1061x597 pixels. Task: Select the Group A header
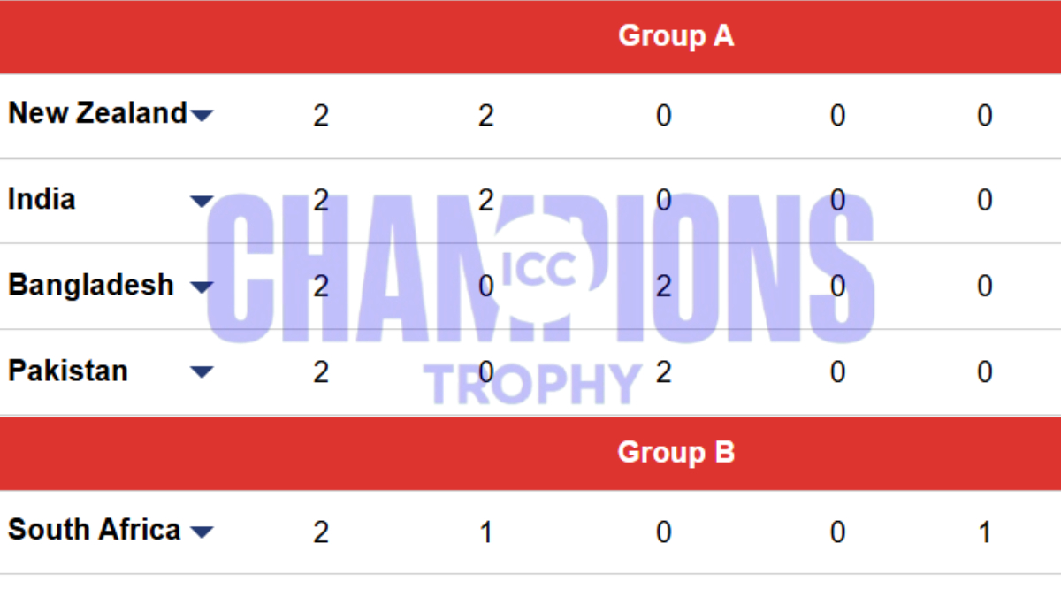tap(676, 36)
